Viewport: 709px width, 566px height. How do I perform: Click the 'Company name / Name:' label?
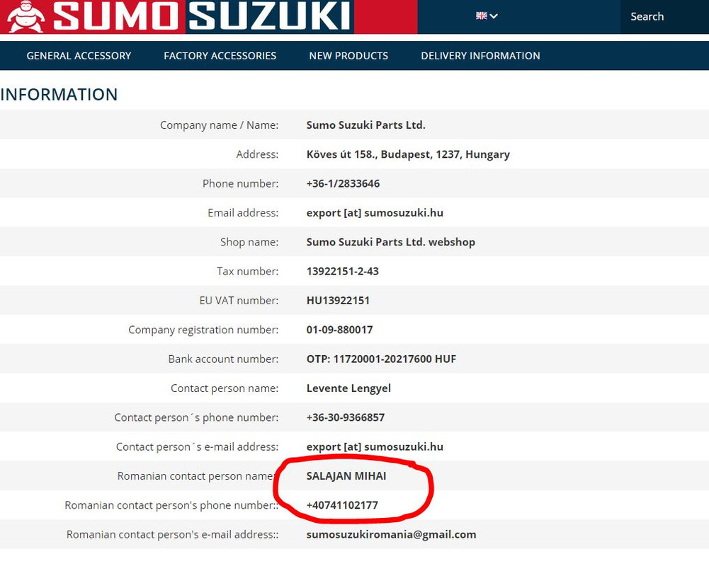pyautogui.click(x=220, y=125)
